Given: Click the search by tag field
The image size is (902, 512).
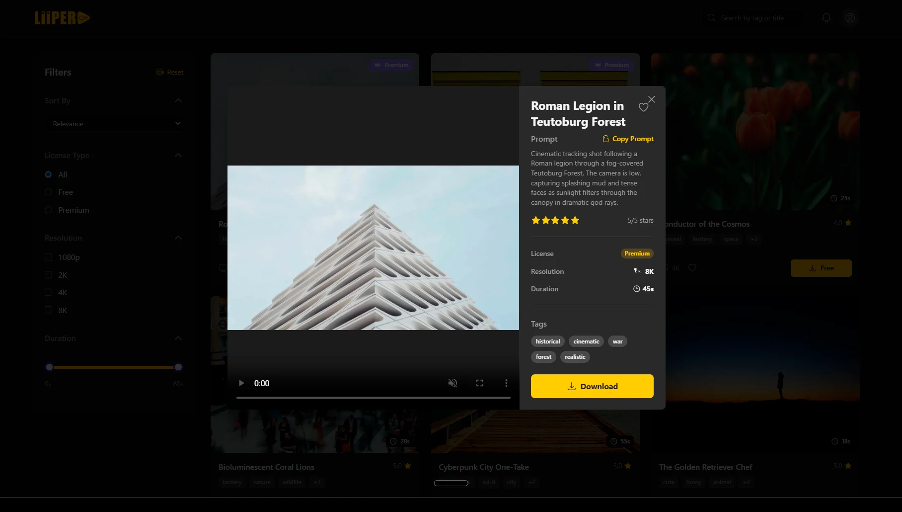Looking at the screenshot, I should [752, 18].
